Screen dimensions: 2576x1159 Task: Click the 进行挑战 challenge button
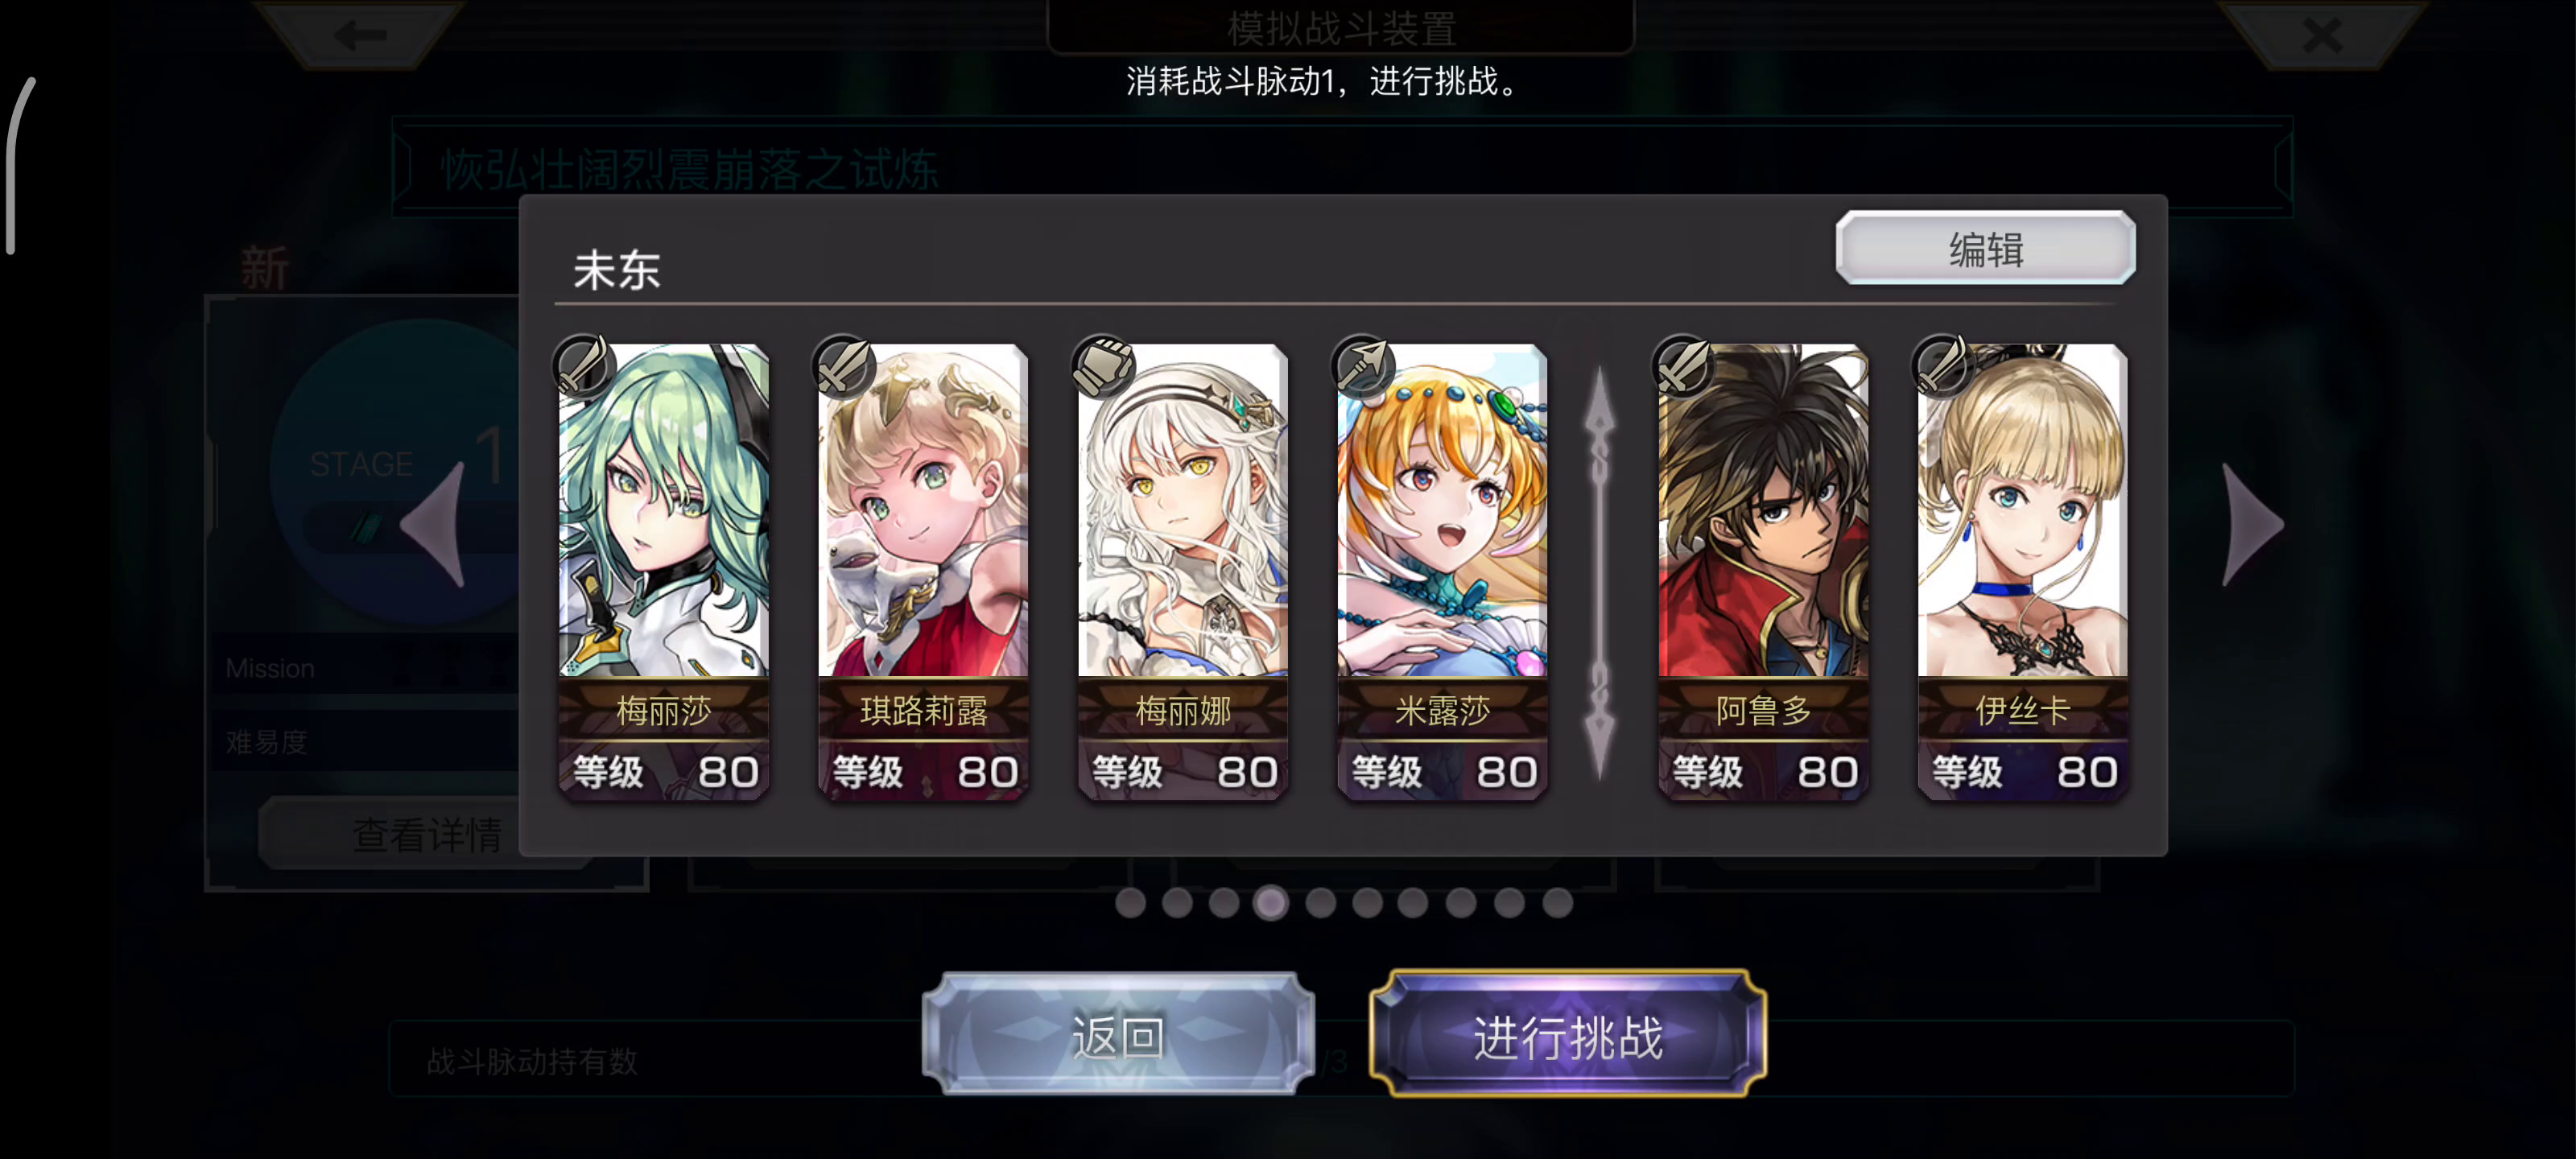click(x=1568, y=1035)
